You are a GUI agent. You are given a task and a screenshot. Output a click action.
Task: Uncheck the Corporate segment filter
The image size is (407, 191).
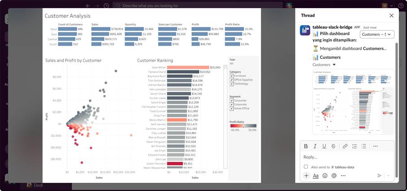pos(231,104)
